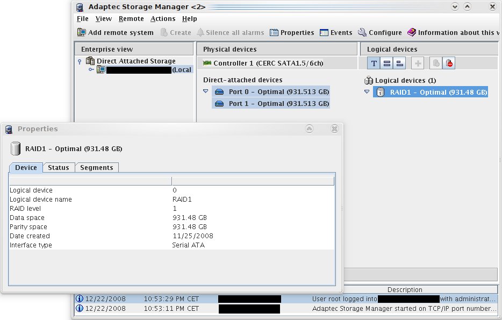Shade the Properties dialog with up-arrow button
Viewport: 502px width, 320px height.
tap(309, 129)
